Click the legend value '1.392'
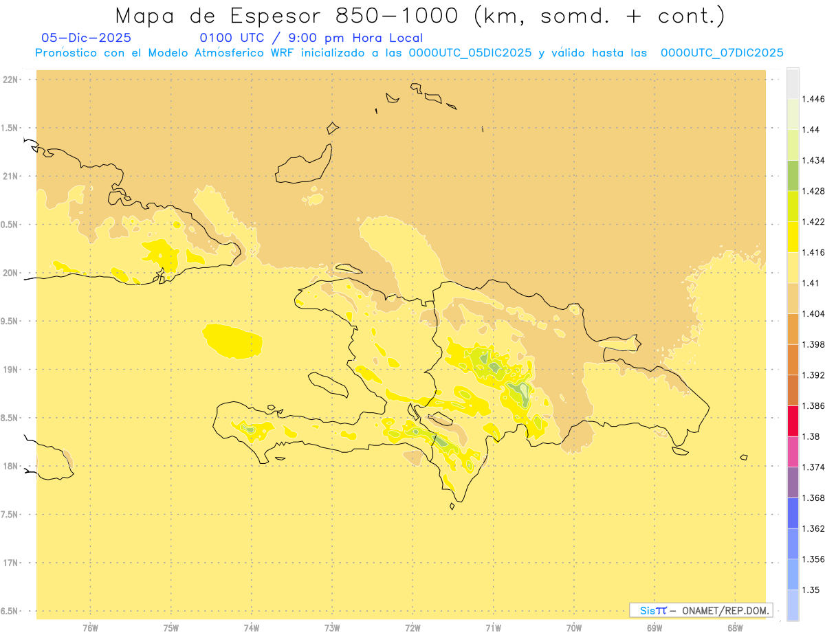The image size is (825, 637). tap(813, 375)
